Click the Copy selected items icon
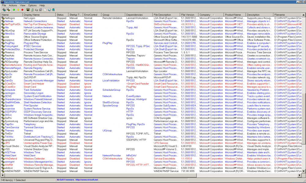The image size is (306, 183). pyautogui.click(x=36, y=10)
